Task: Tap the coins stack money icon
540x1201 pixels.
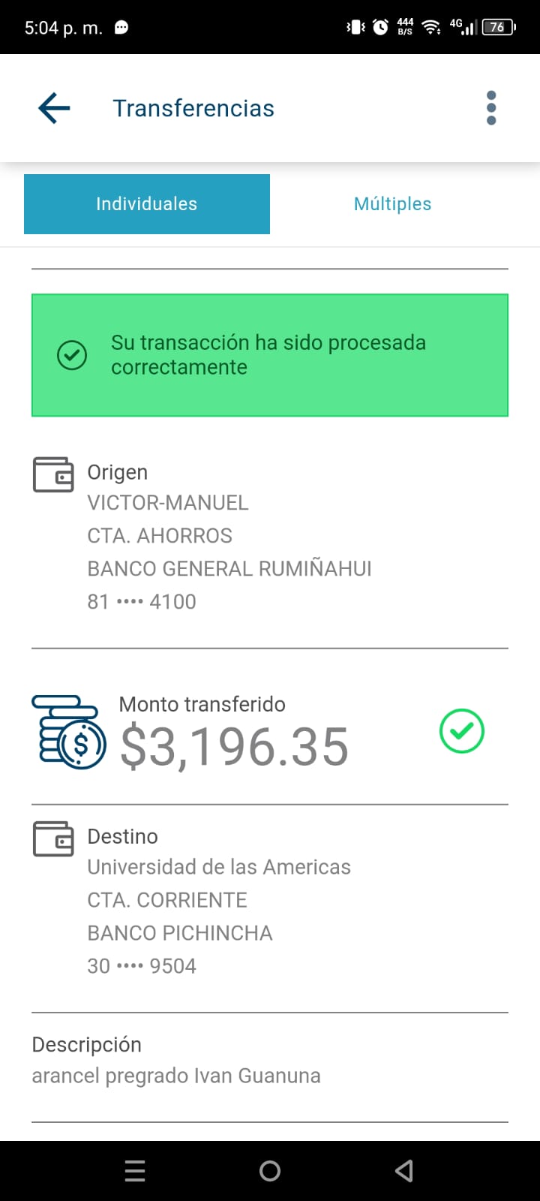Action: click(69, 732)
